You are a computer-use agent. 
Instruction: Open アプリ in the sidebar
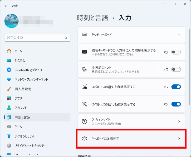[37, 98]
